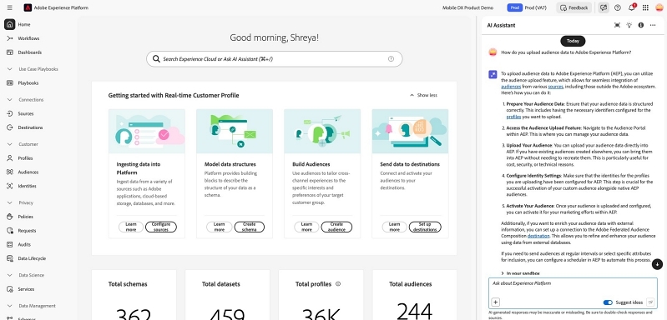
Task: Open Dashboards in the sidebar
Action: pyautogui.click(x=29, y=52)
